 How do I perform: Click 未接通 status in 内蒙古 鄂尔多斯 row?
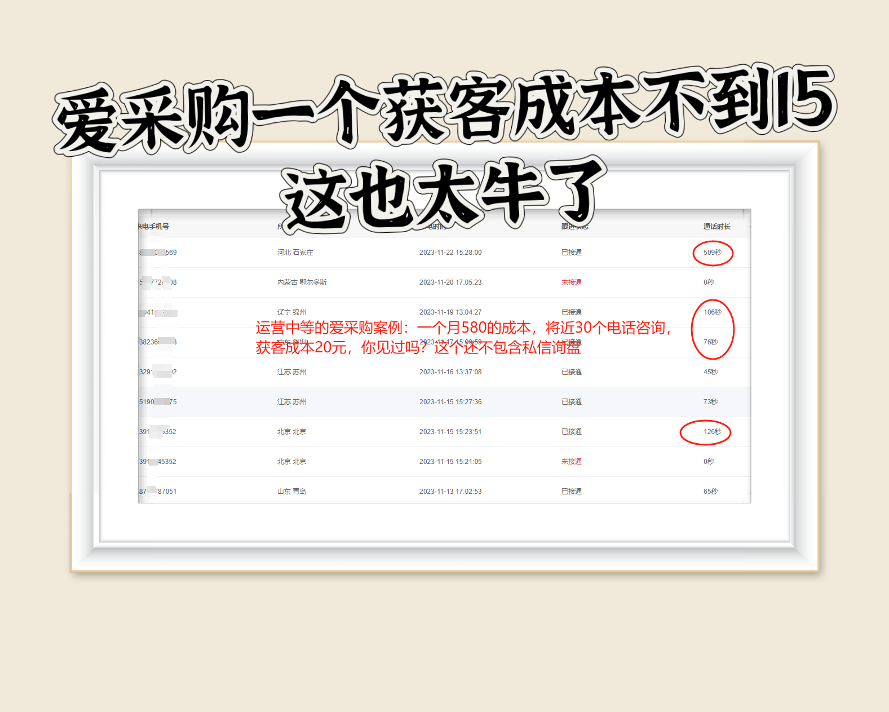[x=571, y=282]
